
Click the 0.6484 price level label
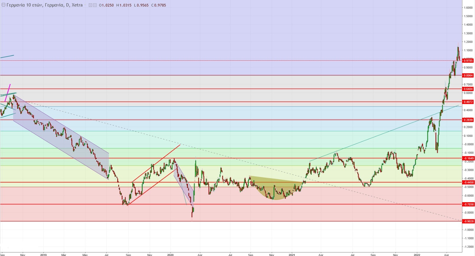click(468, 89)
